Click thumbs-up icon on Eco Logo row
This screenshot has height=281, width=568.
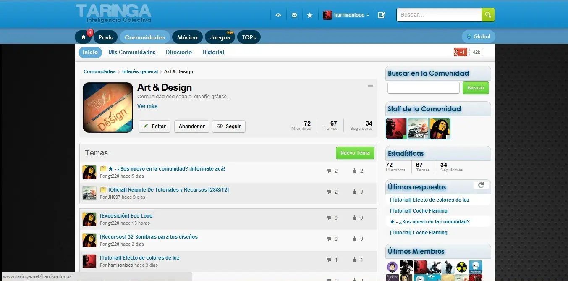click(355, 218)
